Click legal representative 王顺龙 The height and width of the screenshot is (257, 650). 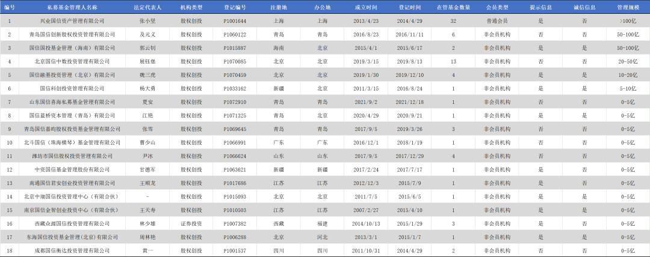coord(148,183)
